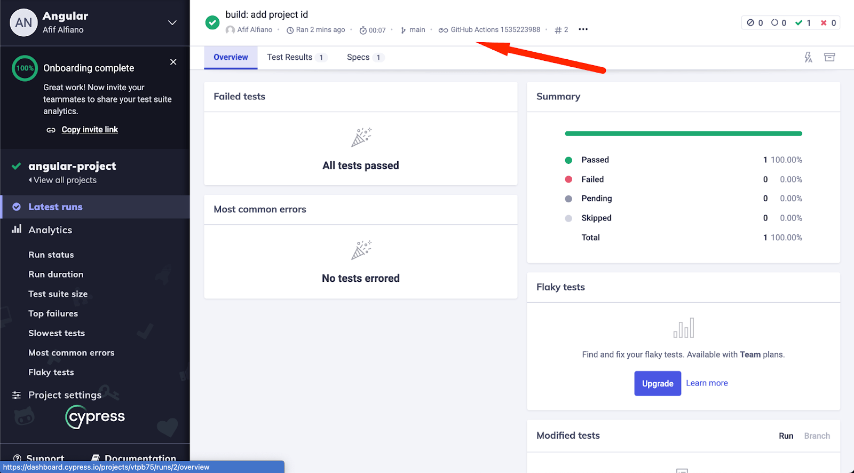Open the Copy invite link

point(90,130)
